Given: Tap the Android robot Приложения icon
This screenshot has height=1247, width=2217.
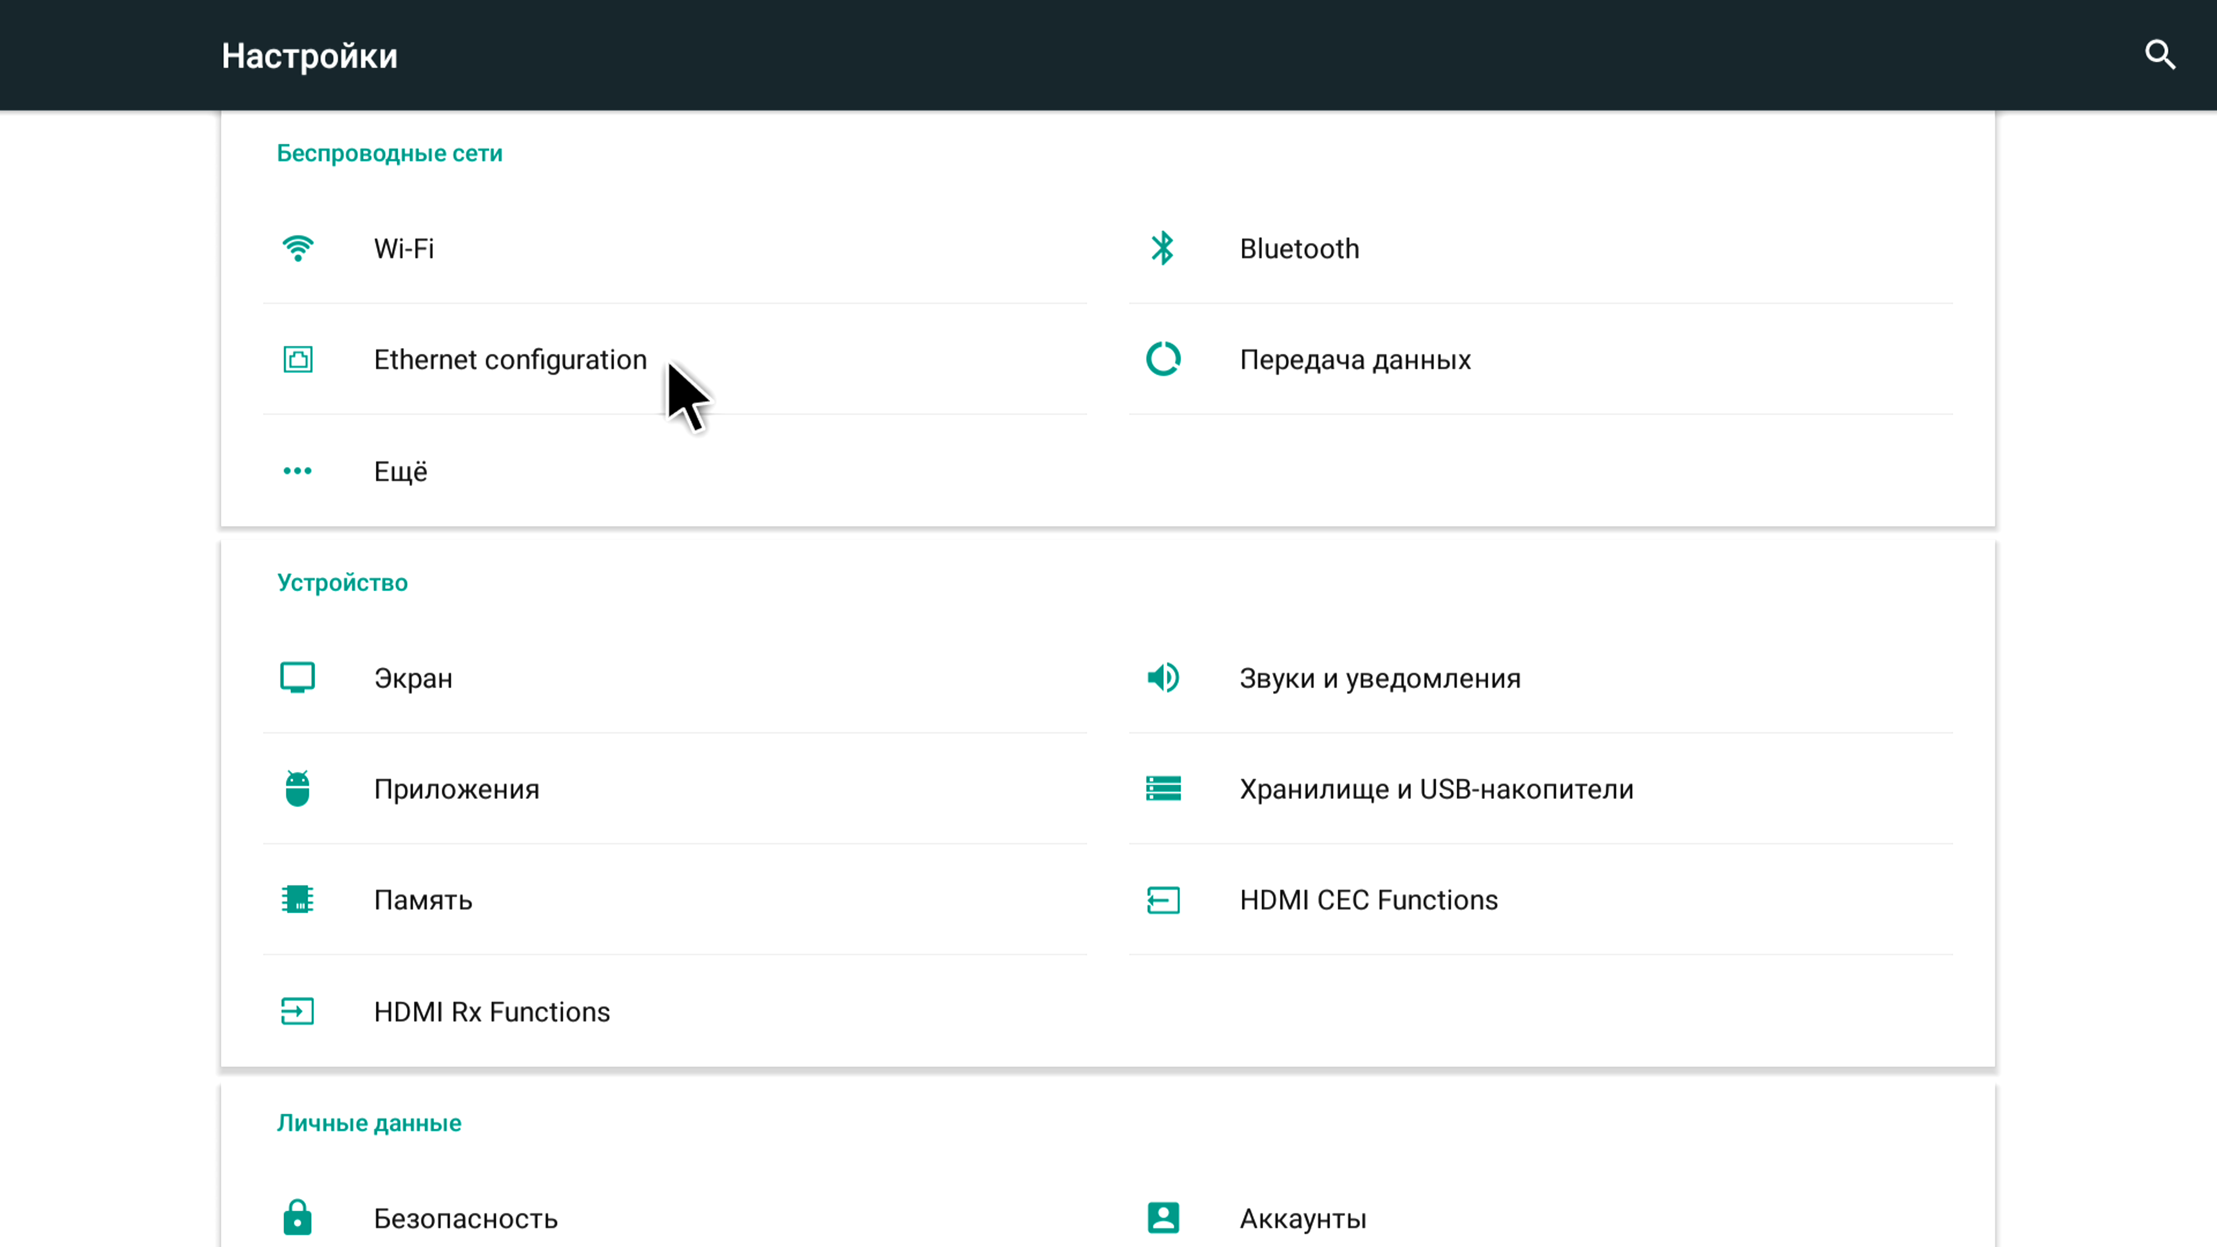Looking at the screenshot, I should click(298, 788).
